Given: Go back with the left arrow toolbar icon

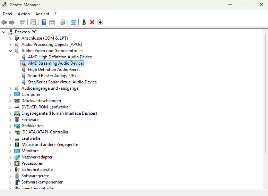Looking at the screenshot, I should [4, 22].
